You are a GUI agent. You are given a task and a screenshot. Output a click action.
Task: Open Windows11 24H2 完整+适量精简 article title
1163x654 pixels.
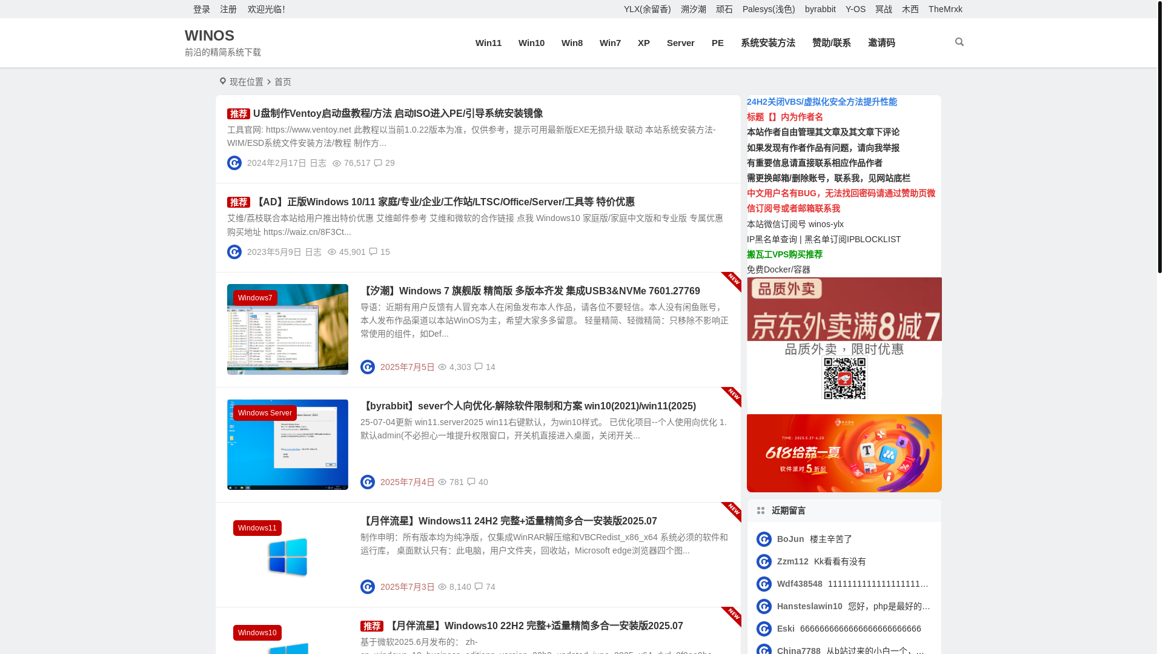pyautogui.click(x=509, y=521)
